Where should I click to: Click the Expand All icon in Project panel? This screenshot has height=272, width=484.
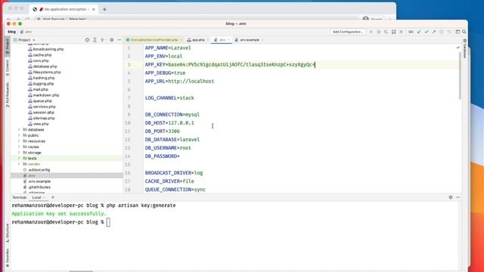coord(95,40)
